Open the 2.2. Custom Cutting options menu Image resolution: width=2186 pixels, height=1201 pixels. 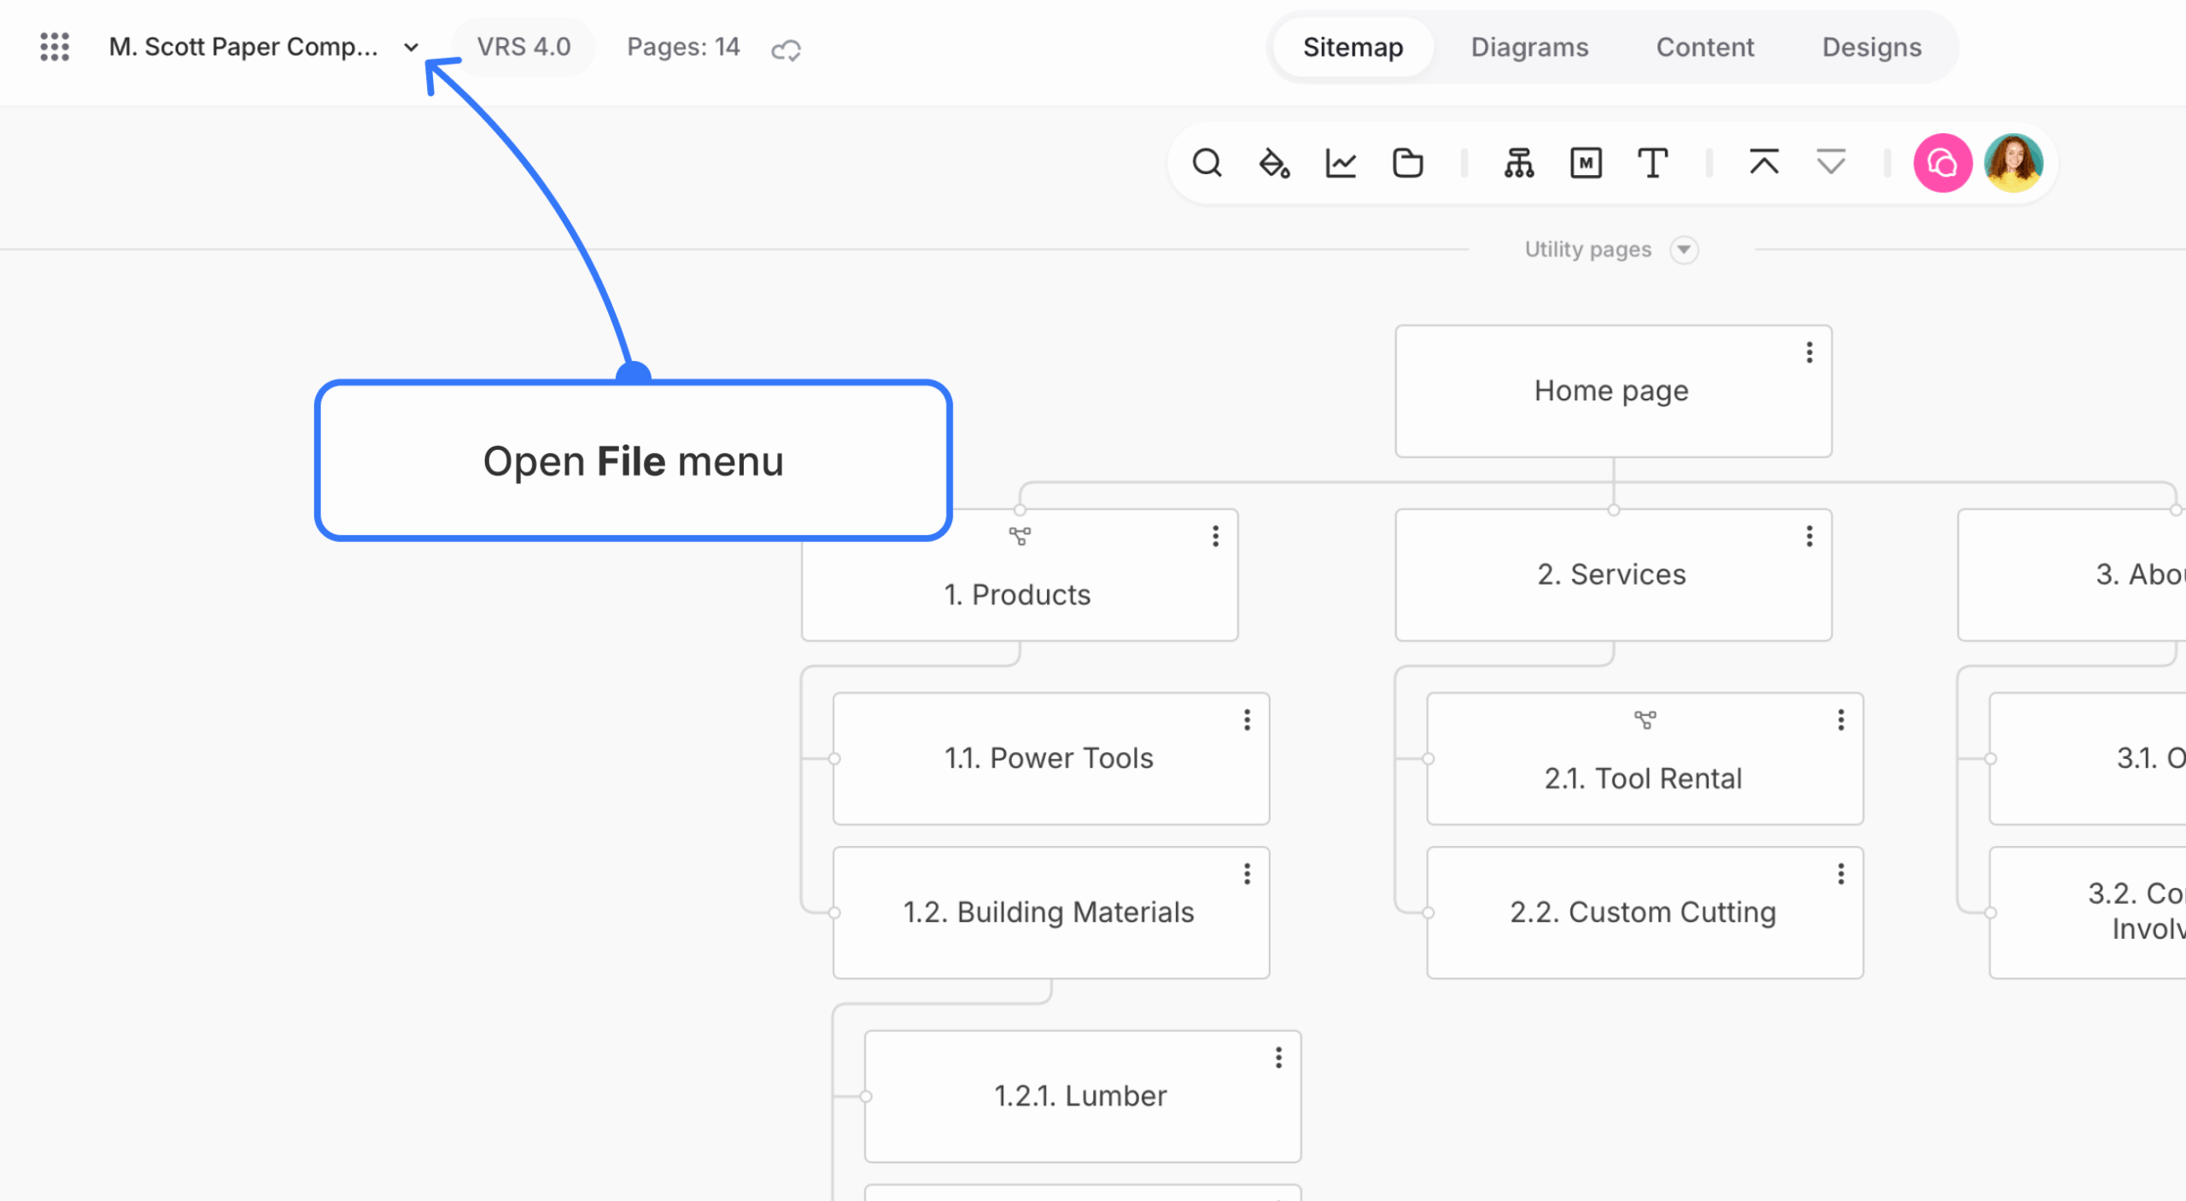1841,873
